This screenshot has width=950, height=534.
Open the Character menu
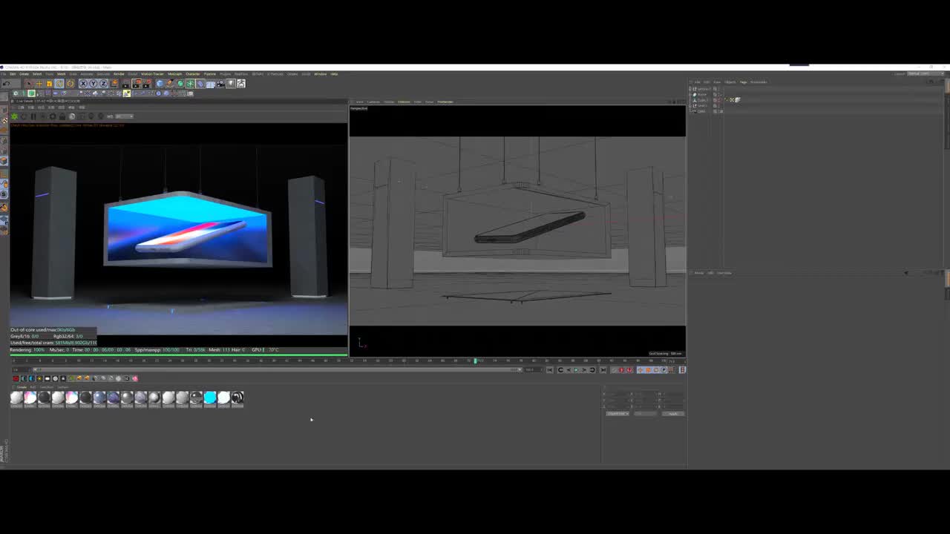pos(193,74)
